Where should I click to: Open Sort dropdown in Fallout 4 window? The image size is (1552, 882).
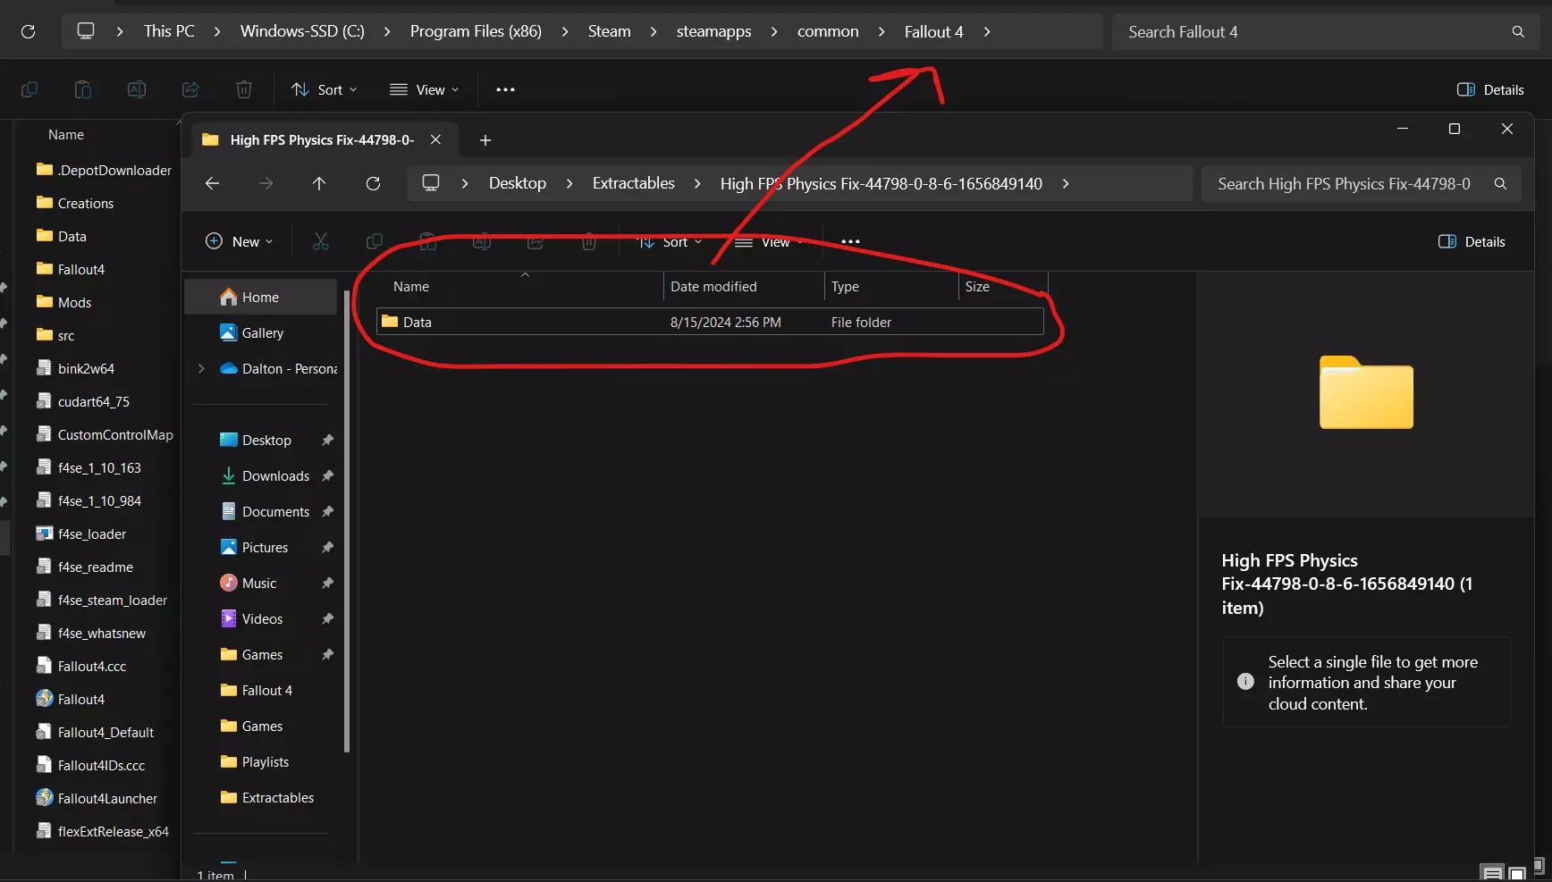click(x=325, y=89)
